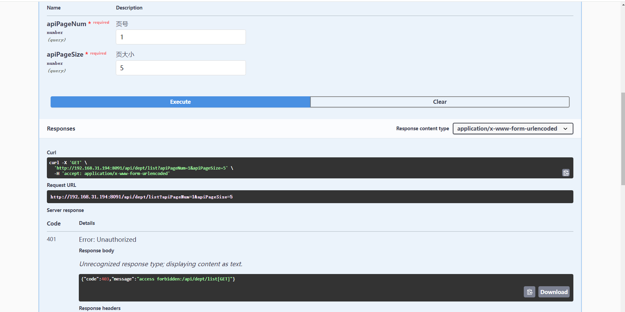Click the Response headers label
Image resolution: width=625 pixels, height=312 pixels.
(100, 308)
